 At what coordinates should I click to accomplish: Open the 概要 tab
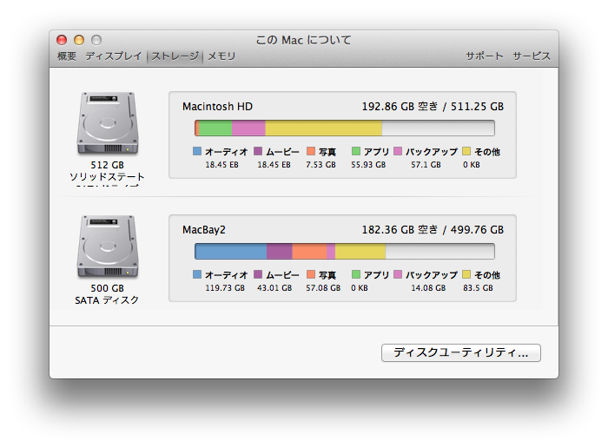(67, 56)
